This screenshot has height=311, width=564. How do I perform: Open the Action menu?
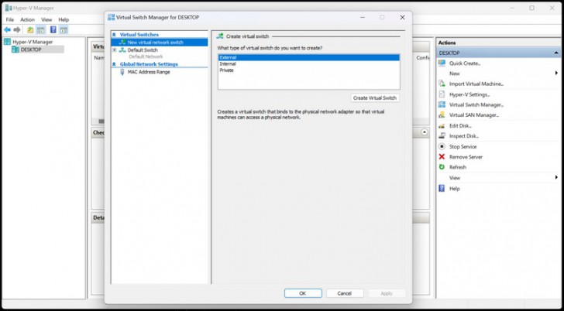[27, 20]
